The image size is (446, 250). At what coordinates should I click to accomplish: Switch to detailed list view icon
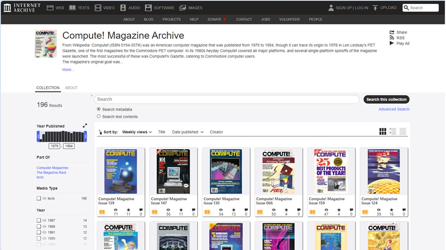(x=393, y=131)
